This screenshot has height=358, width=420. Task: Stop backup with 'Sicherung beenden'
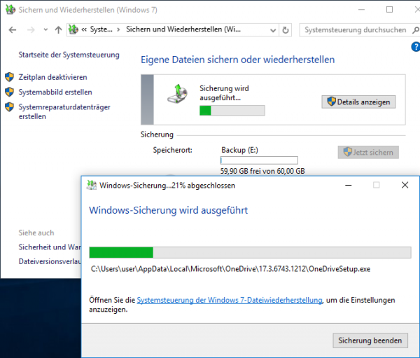[370, 340]
